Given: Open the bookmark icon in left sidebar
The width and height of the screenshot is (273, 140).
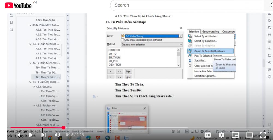Looking at the screenshot, I should 11,22.
